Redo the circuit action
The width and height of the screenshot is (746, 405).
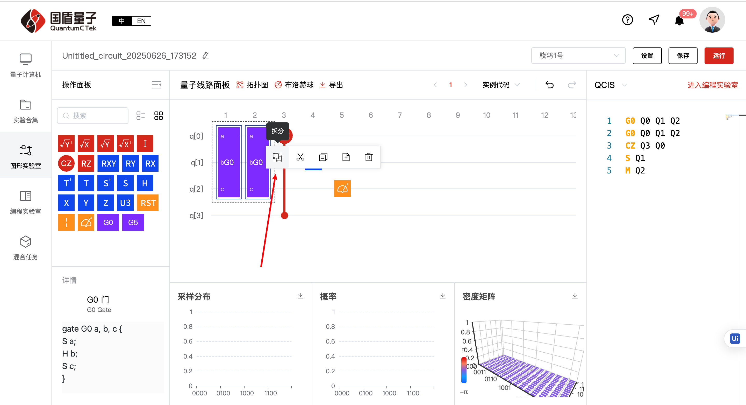coord(572,85)
